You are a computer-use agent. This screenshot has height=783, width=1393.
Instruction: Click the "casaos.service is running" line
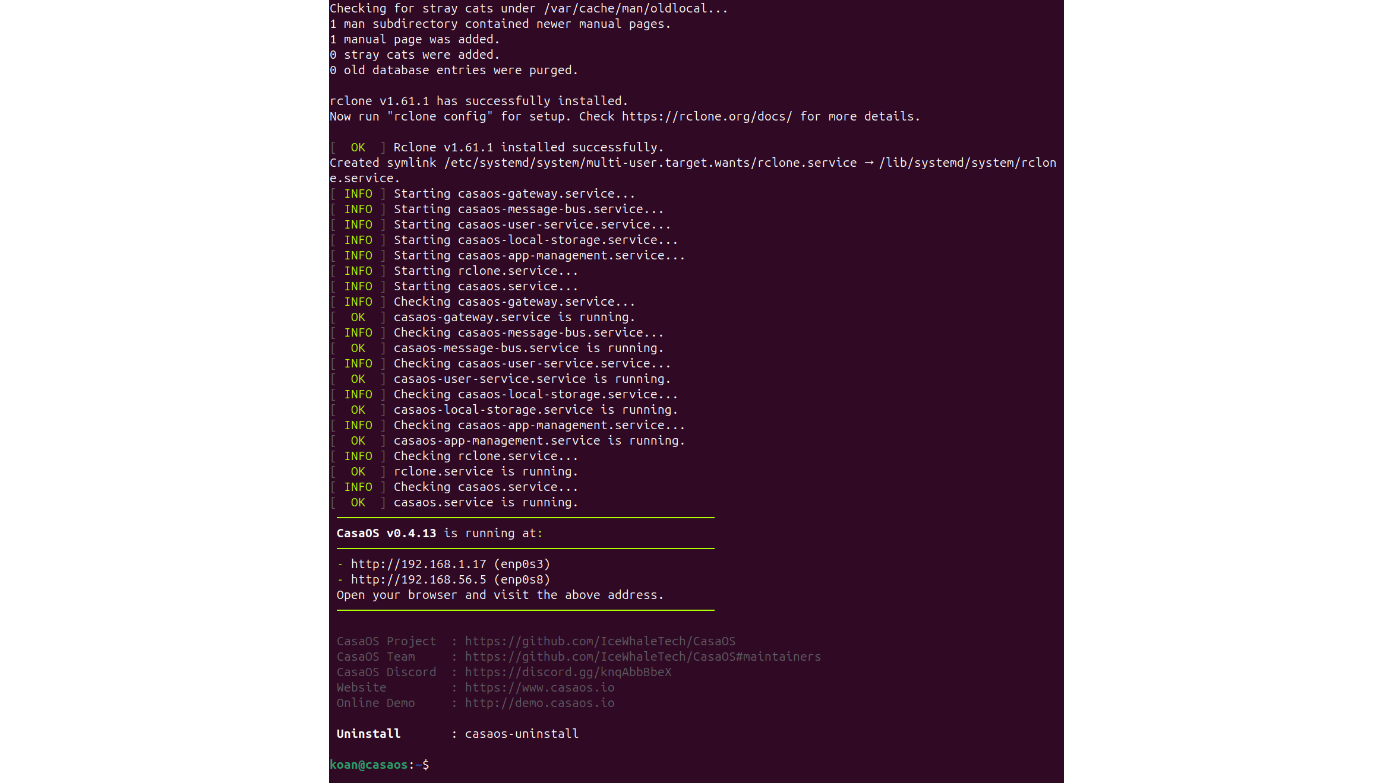tap(485, 502)
